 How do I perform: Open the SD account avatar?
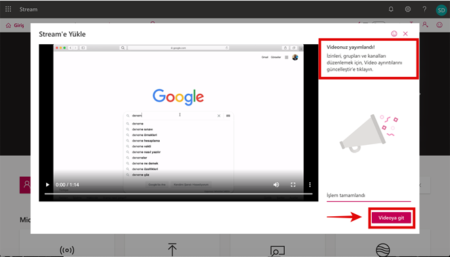441,10
